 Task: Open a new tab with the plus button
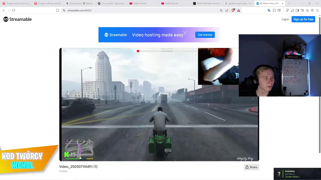[289, 3]
